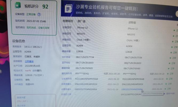Click FG111861NFNPRVWAB in the 原厂值 column
Image resolution: width=178 pixels, height=107 pixels.
coord(86,79)
